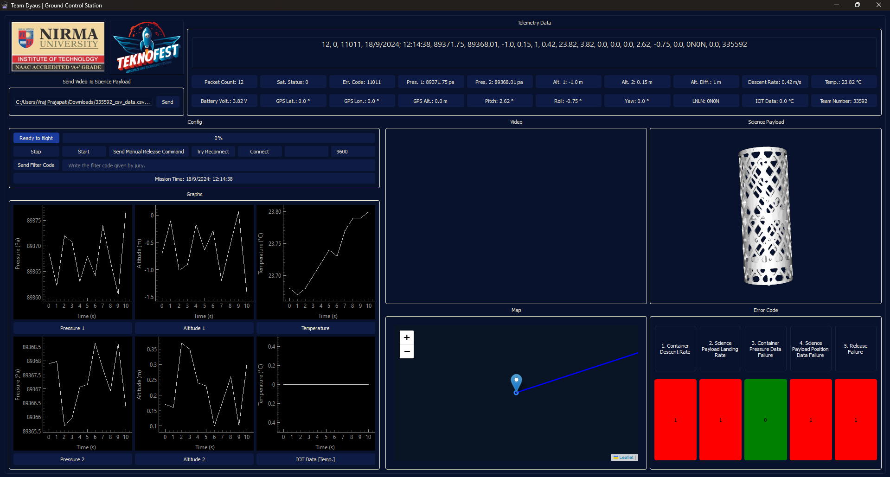Viewport: 890px width, 477px height.
Task: Click the red Release Failure indicator
Action: 855,420
